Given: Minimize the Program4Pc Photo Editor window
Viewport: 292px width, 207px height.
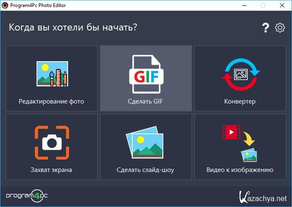Looking at the screenshot, I should pyautogui.click(x=245, y=5).
